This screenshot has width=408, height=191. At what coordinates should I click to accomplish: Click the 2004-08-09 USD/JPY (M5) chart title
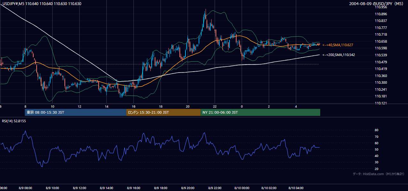(x=377, y=4)
